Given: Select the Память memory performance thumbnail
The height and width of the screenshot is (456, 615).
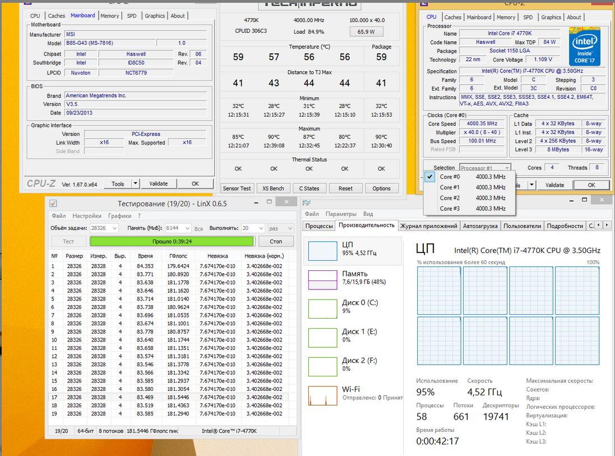Looking at the screenshot, I should point(322,280).
